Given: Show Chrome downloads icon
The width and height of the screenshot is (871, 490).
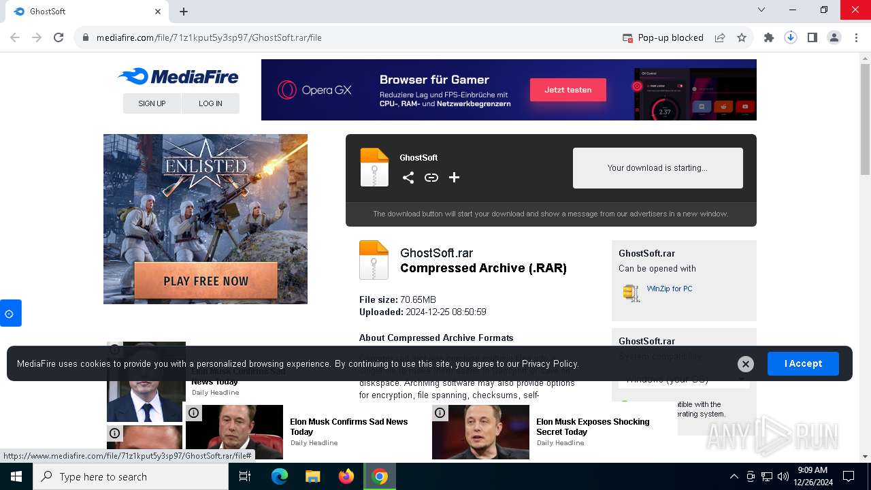Looking at the screenshot, I should (x=791, y=38).
